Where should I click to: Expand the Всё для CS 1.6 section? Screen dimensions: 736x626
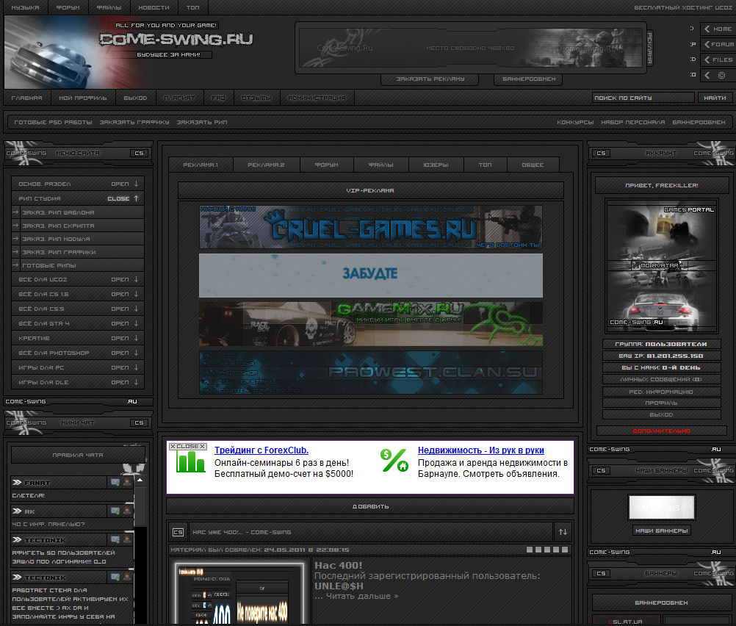[x=78, y=294]
